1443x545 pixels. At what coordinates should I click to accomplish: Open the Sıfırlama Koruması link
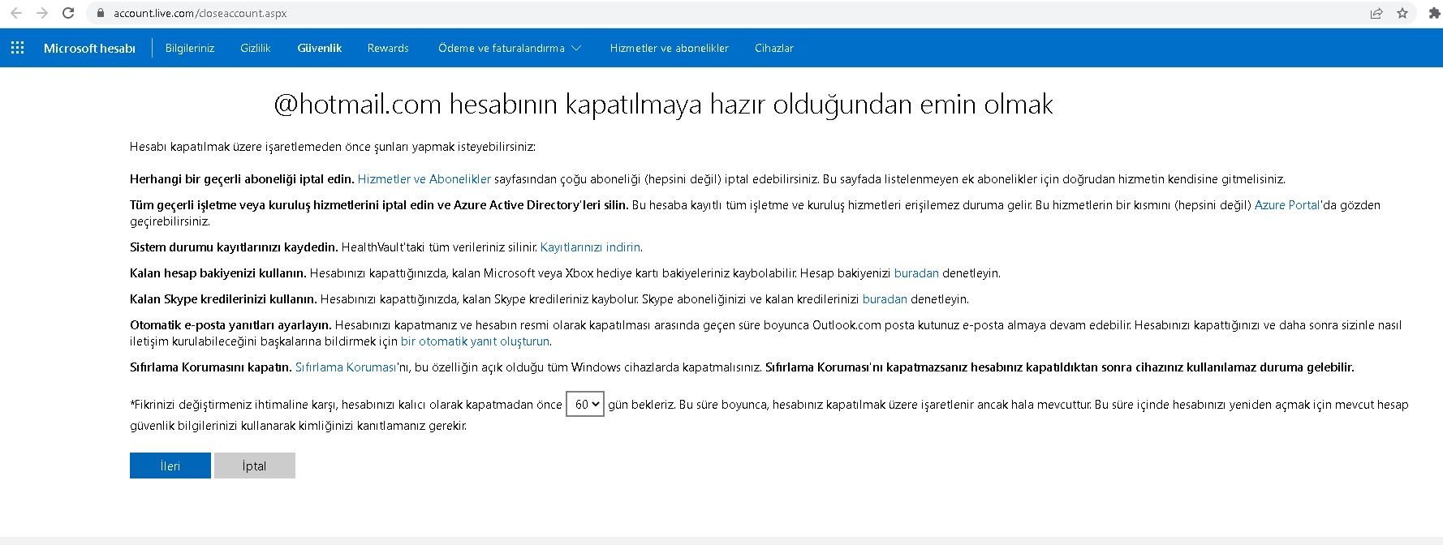(346, 367)
